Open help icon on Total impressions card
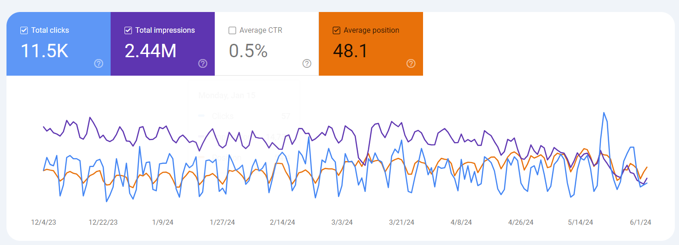 pos(203,64)
